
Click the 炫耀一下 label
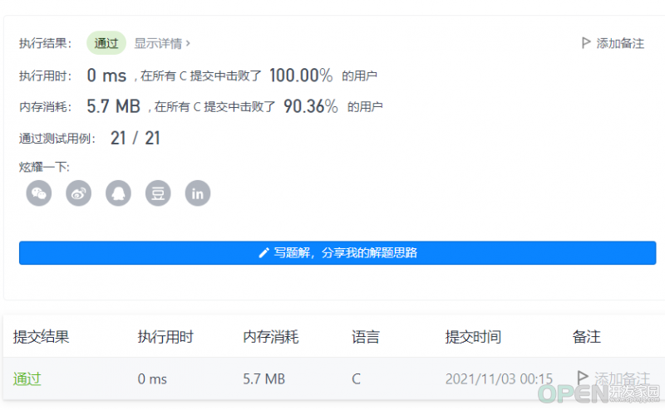tap(44, 167)
